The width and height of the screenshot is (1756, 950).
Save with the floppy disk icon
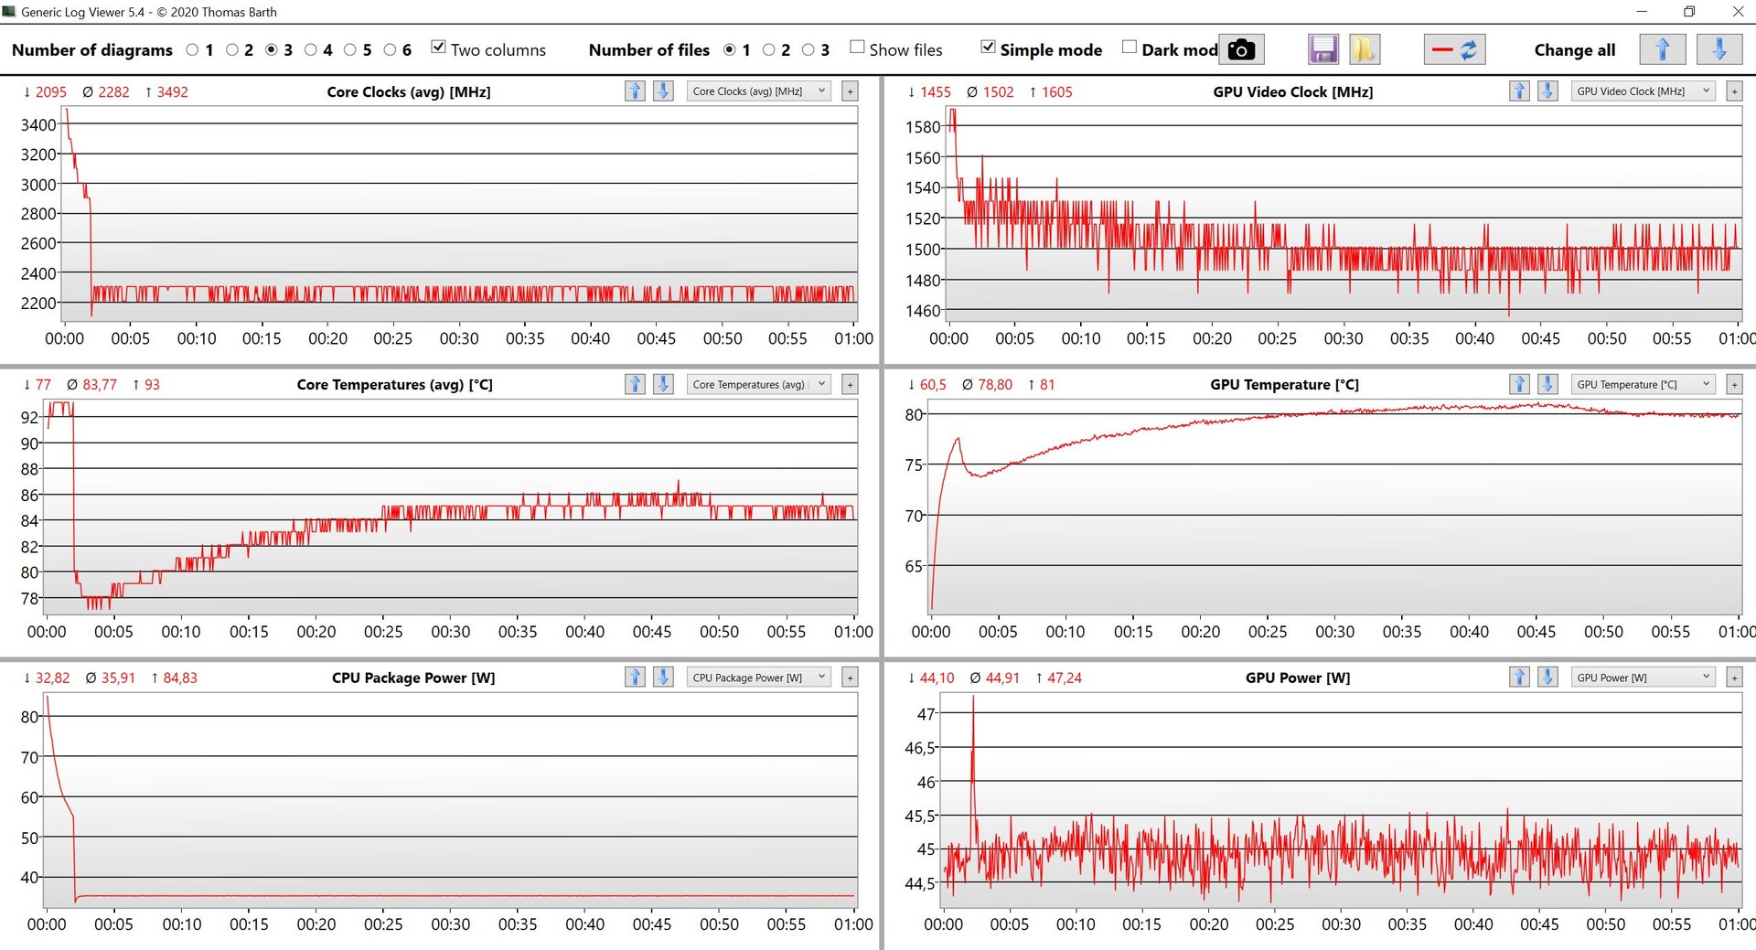coord(1323,49)
